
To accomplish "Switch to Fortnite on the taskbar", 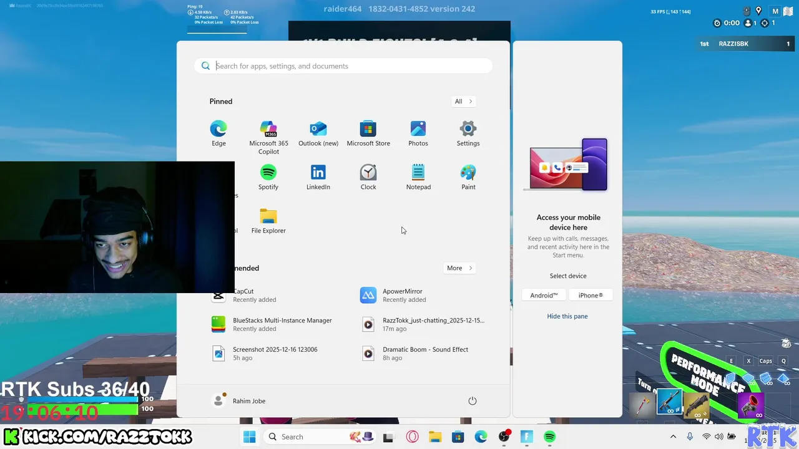I will point(527,437).
